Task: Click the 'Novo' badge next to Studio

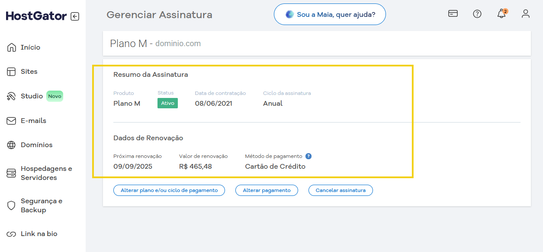Action: tap(55, 96)
